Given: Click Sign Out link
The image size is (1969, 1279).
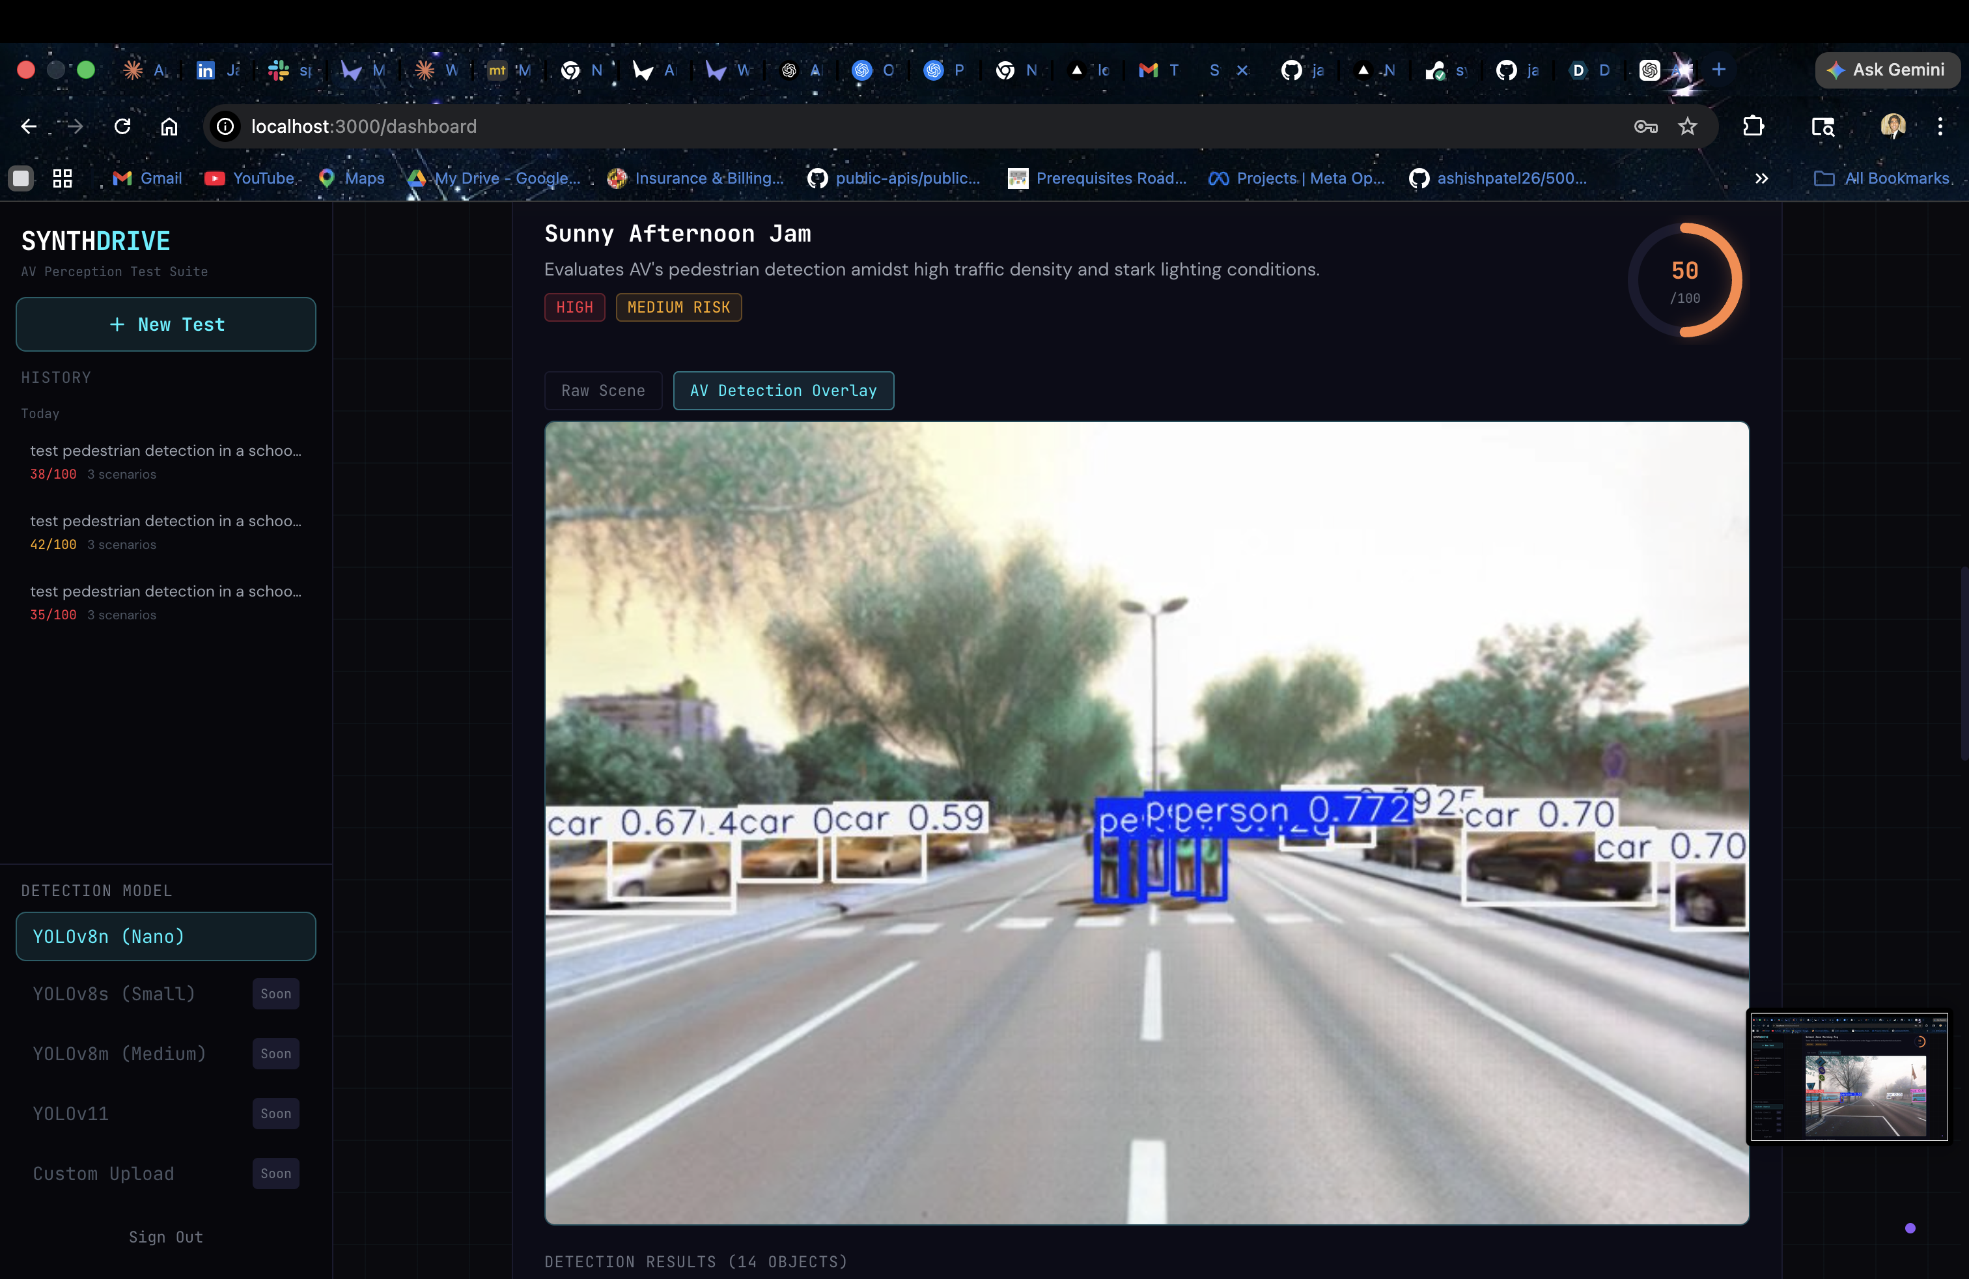Looking at the screenshot, I should pyautogui.click(x=165, y=1237).
